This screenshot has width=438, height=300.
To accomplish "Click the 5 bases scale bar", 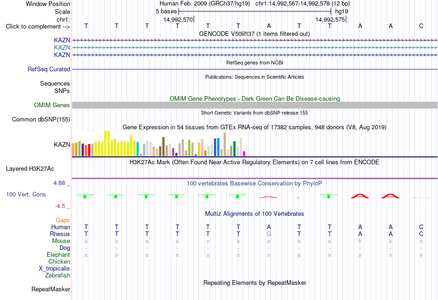I will coord(255,12).
